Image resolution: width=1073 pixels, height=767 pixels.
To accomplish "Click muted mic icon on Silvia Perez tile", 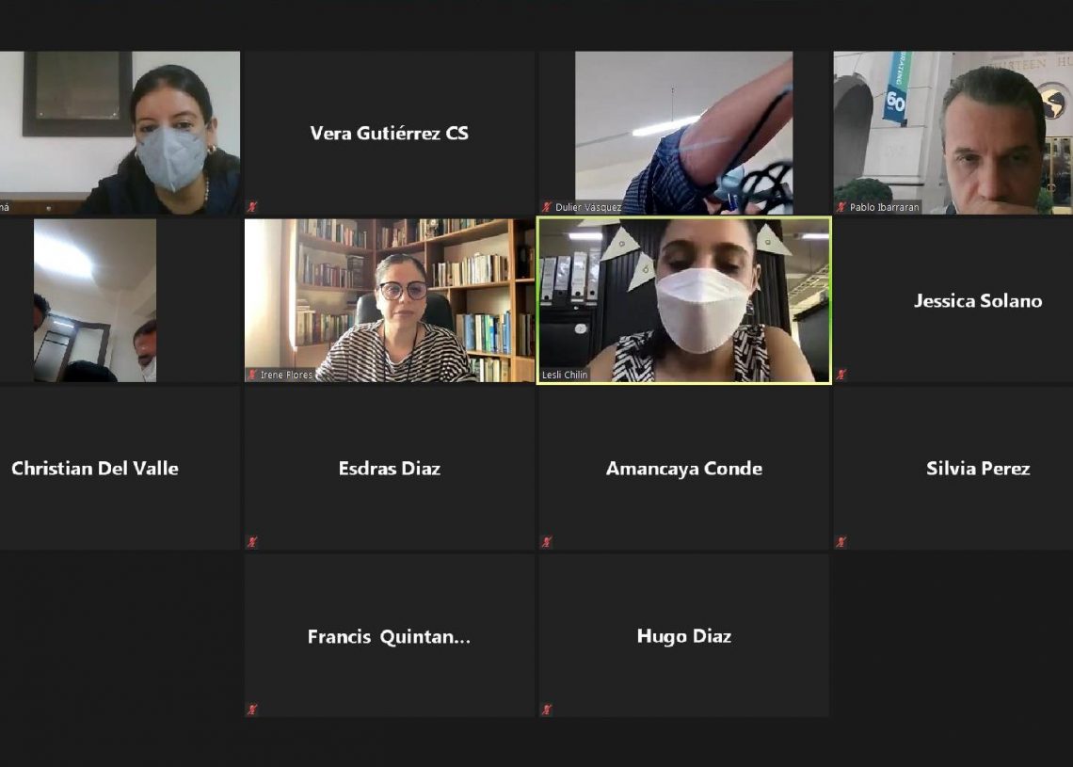I will tap(841, 542).
